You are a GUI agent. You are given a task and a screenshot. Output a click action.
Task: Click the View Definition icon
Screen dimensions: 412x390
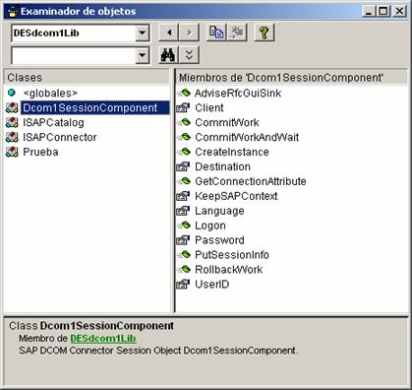coord(237,32)
